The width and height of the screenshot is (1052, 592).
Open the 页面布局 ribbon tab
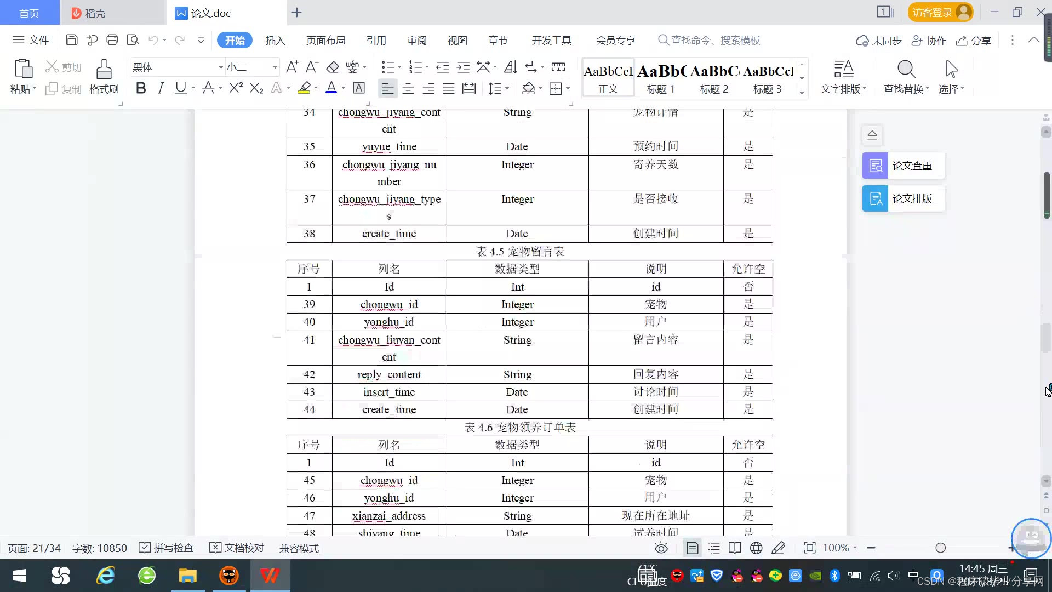[325, 41]
